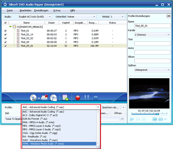Select WAV - Waveform Audio profile
173x149 pixels.
(x=59, y=140)
